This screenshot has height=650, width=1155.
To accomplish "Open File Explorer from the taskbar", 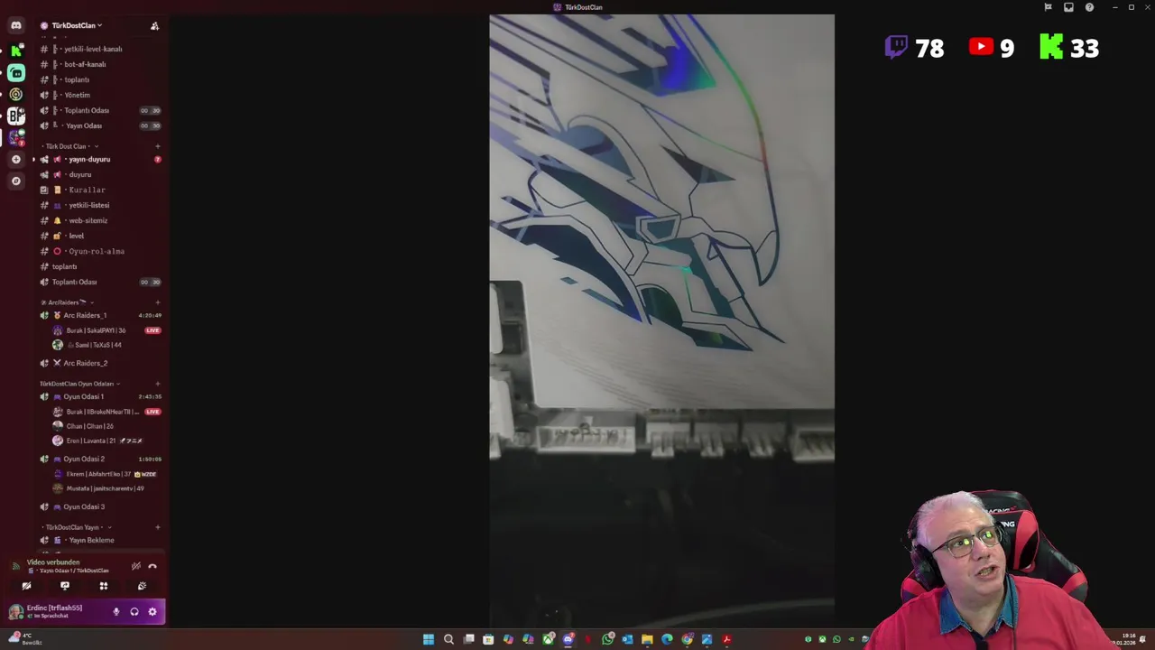I will tap(647, 639).
